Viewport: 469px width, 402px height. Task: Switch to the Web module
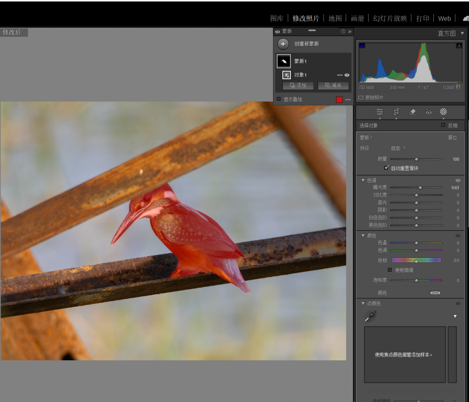point(445,19)
